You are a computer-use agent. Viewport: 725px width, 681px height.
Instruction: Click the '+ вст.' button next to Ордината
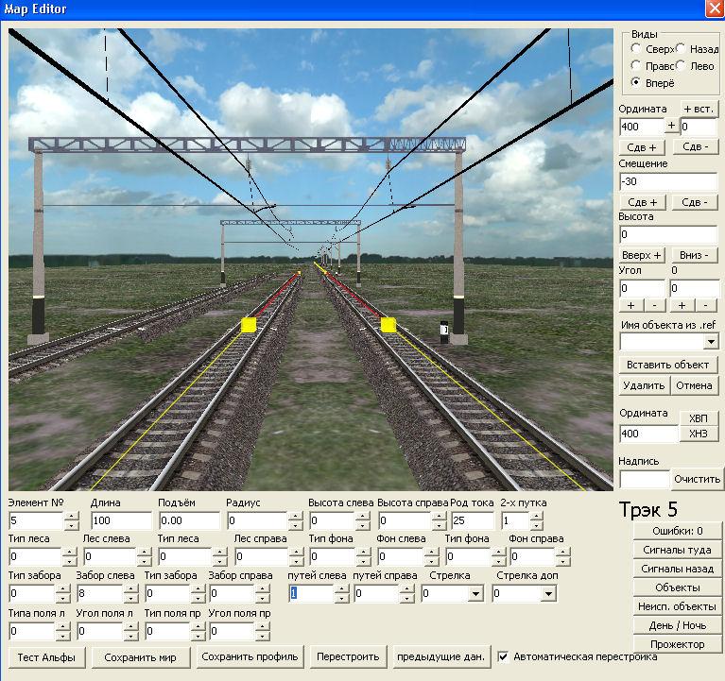698,109
